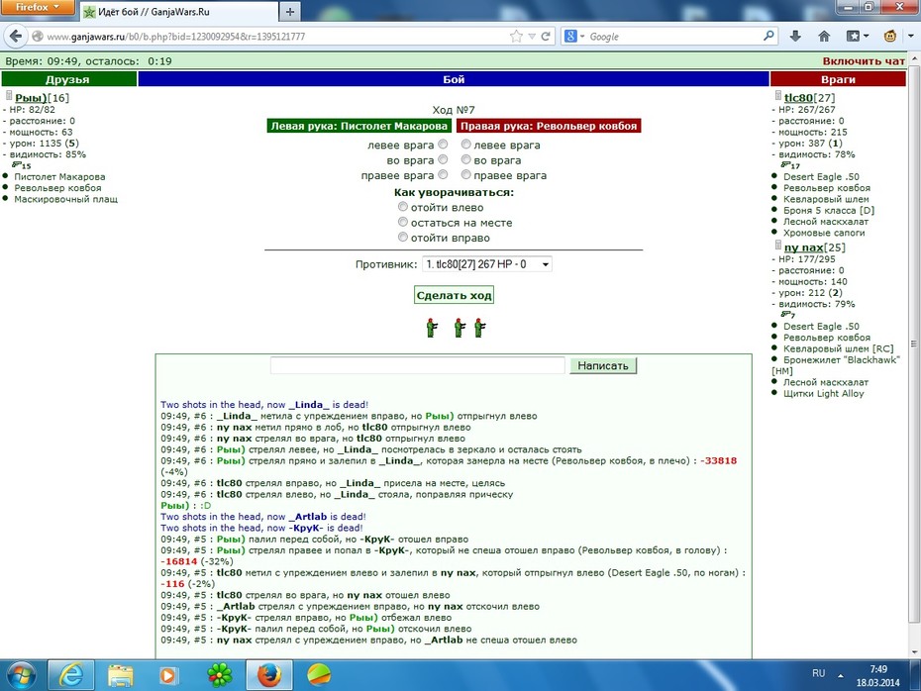Open the Противник opponent dropdown
Viewport: 921px width, 691px height.
[x=487, y=264]
